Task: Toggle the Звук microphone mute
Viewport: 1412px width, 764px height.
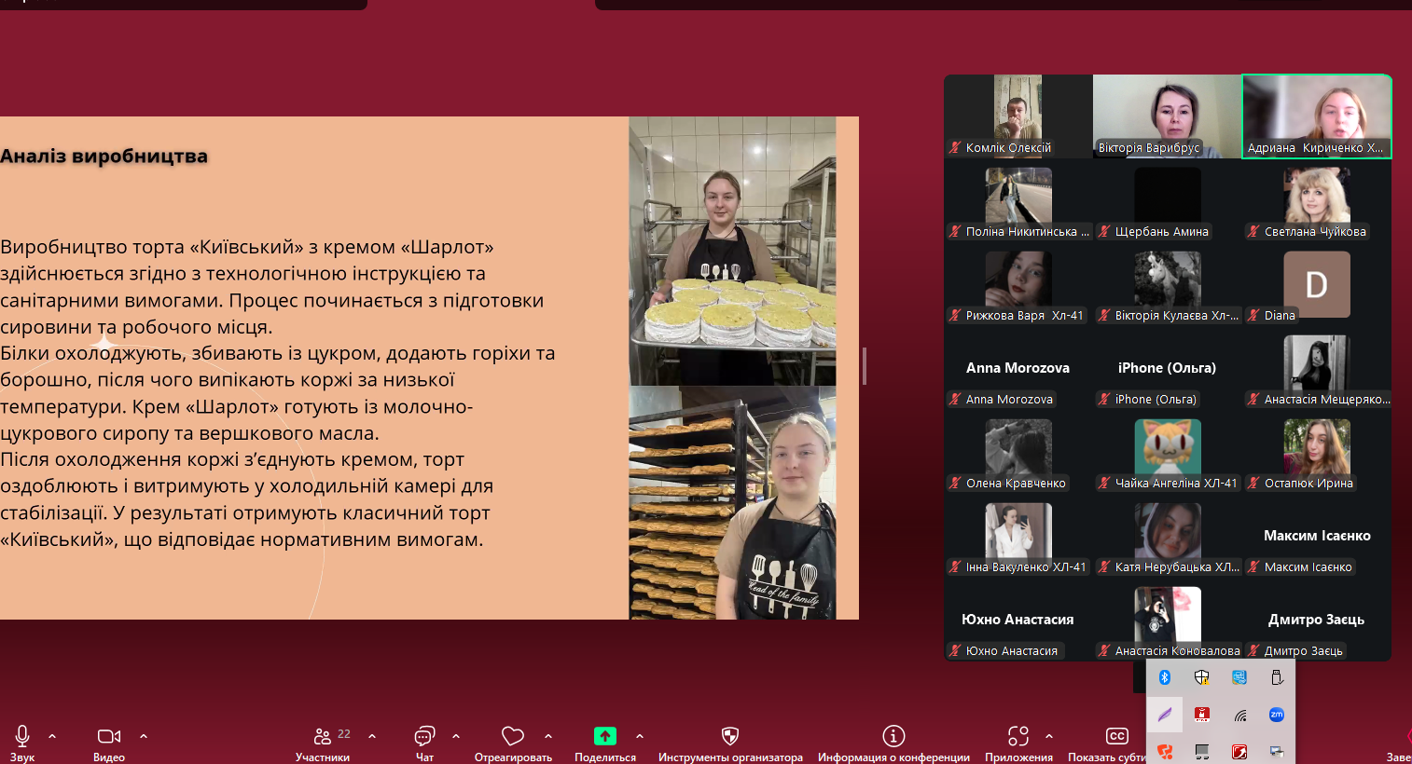Action: click(22, 736)
